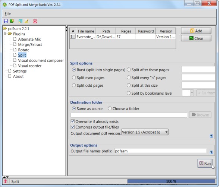
Task: Click the broom Clear log icon
Action: (x=26, y=21)
